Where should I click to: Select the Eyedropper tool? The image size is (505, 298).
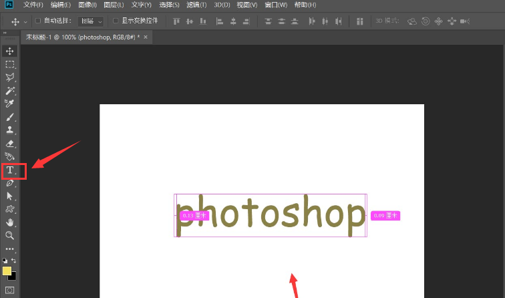[9, 104]
